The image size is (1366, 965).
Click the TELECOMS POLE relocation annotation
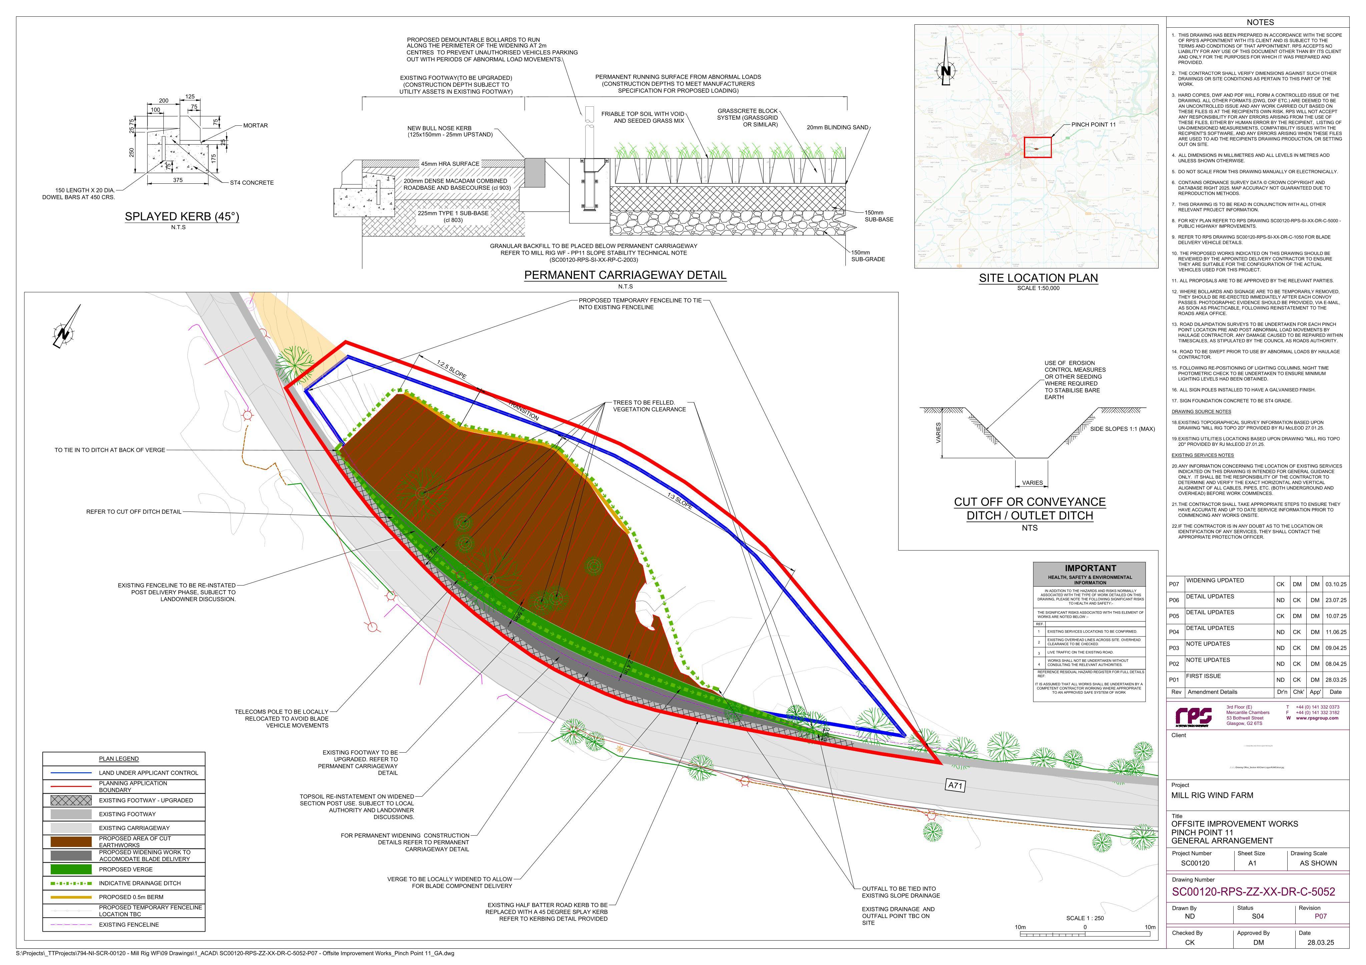pyautogui.click(x=281, y=719)
